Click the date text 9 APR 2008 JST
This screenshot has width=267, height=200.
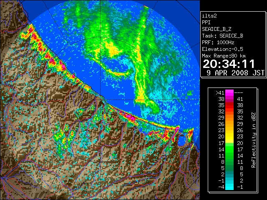pyautogui.click(x=235, y=73)
